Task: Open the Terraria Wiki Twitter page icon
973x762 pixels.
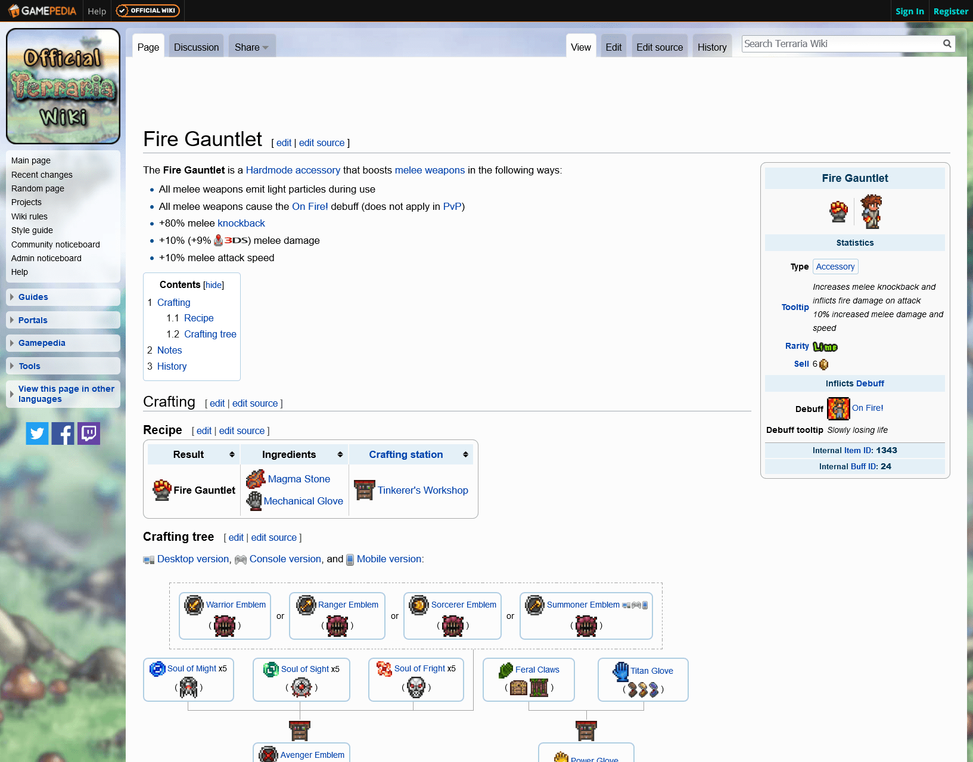Action: tap(37, 433)
